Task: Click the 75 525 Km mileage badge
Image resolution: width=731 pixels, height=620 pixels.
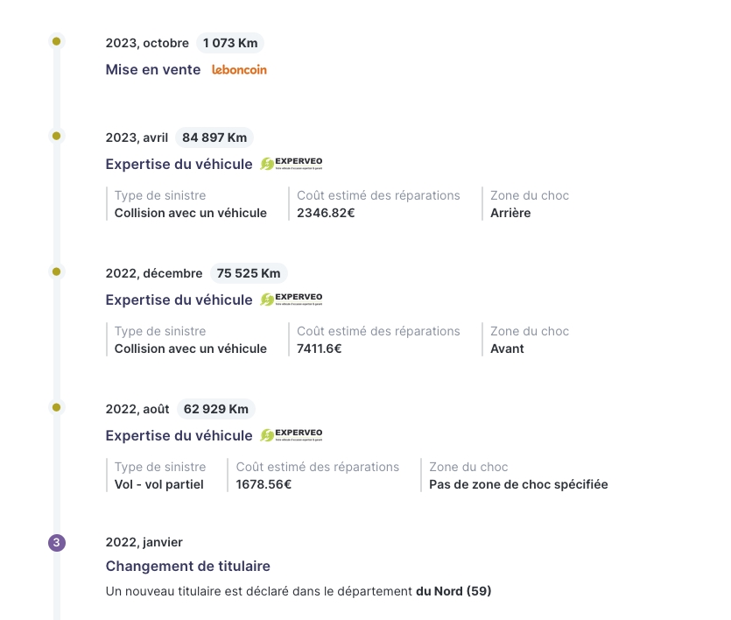Action: point(249,273)
